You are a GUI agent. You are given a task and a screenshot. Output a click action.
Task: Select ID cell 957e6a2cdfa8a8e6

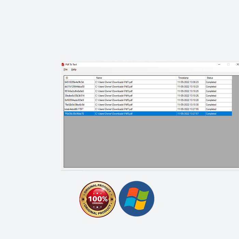[80, 91]
